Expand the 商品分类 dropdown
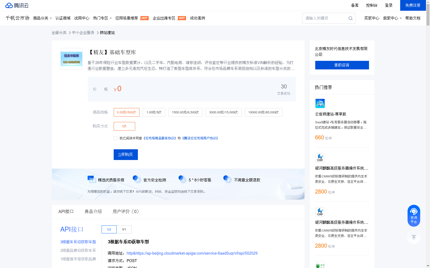Image resolution: width=430 pixels, height=268 pixels. [x=42, y=18]
